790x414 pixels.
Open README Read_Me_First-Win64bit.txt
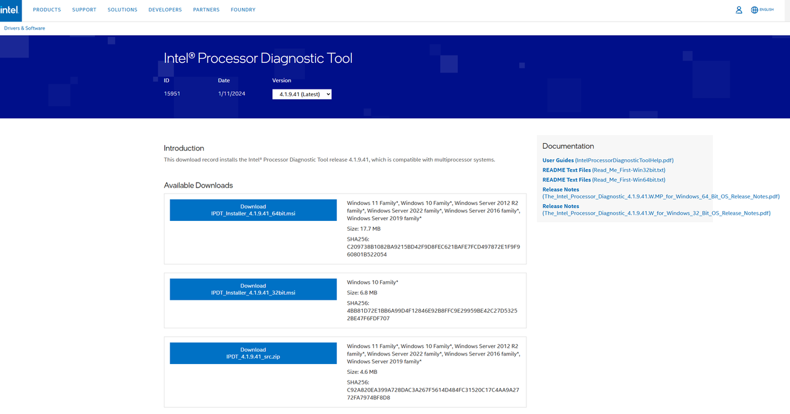[604, 180]
